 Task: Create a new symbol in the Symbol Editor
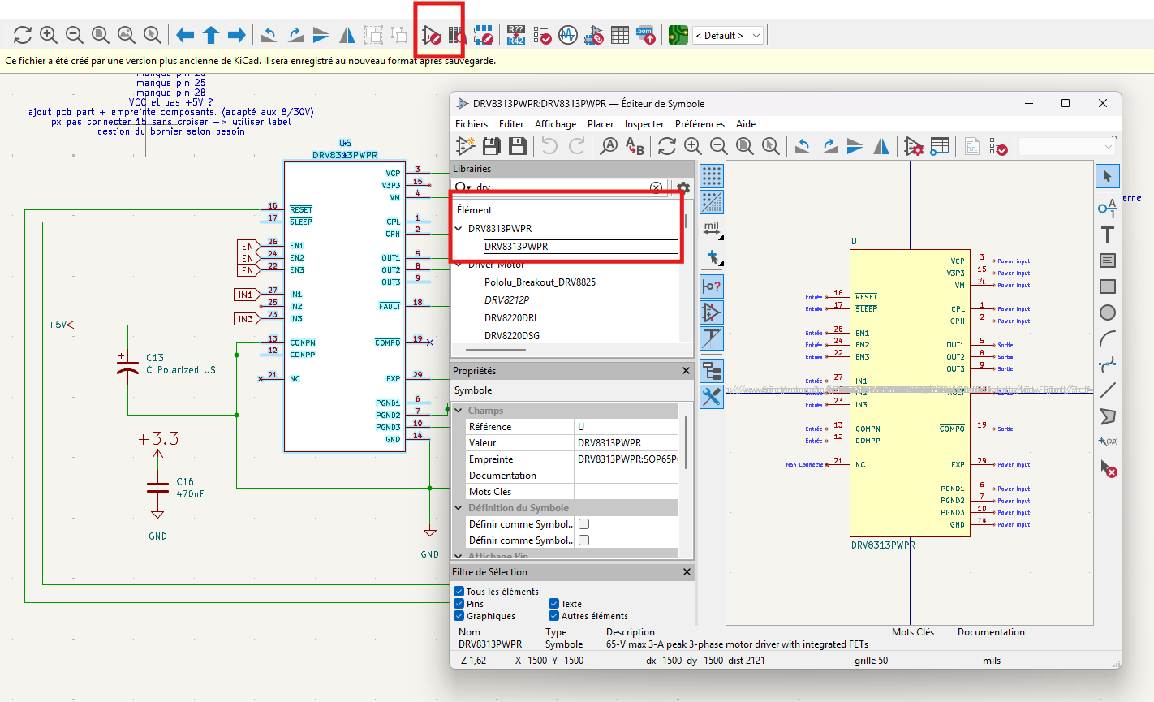pos(465,146)
